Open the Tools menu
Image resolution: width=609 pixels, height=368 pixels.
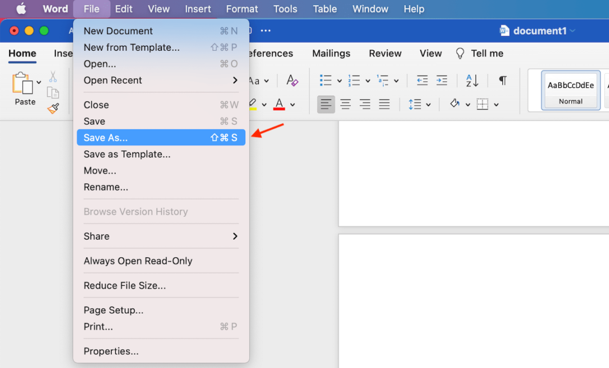285,9
